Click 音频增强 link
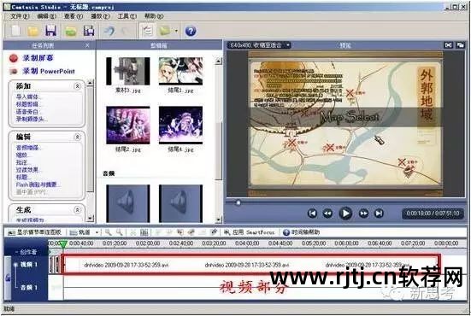This screenshot has width=471, height=316. tap(29, 148)
